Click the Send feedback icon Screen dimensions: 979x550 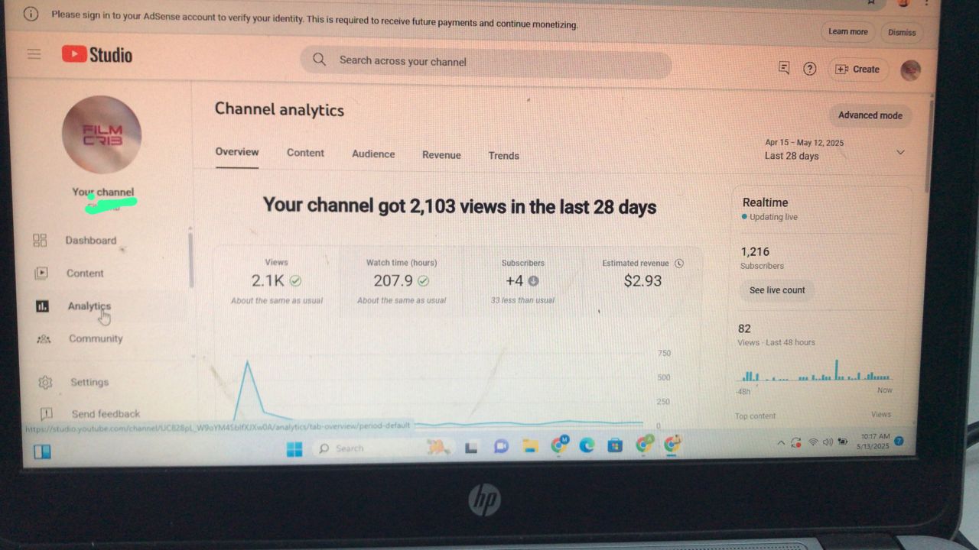(x=46, y=413)
